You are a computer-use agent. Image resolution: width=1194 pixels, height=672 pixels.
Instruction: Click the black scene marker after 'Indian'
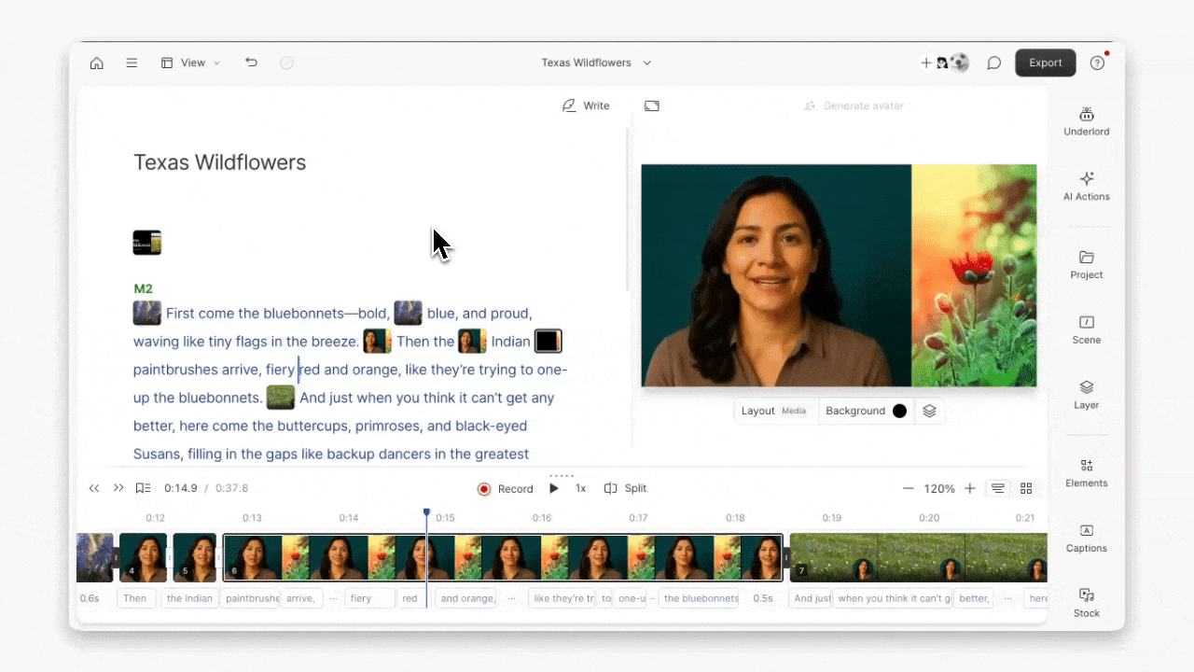click(548, 341)
